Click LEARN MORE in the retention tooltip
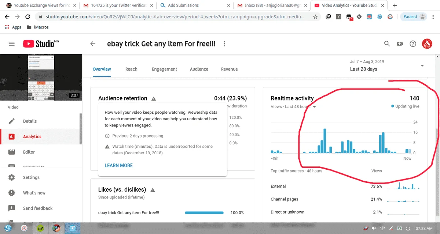 (x=119, y=165)
